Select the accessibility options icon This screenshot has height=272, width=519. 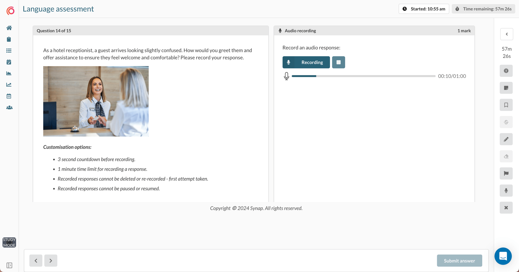coord(506,71)
